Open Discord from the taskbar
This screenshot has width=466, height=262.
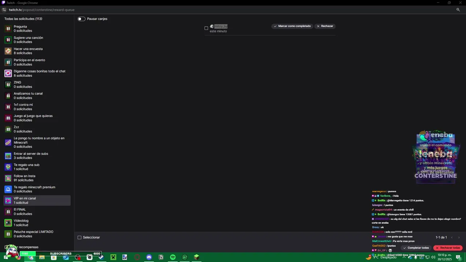149,257
